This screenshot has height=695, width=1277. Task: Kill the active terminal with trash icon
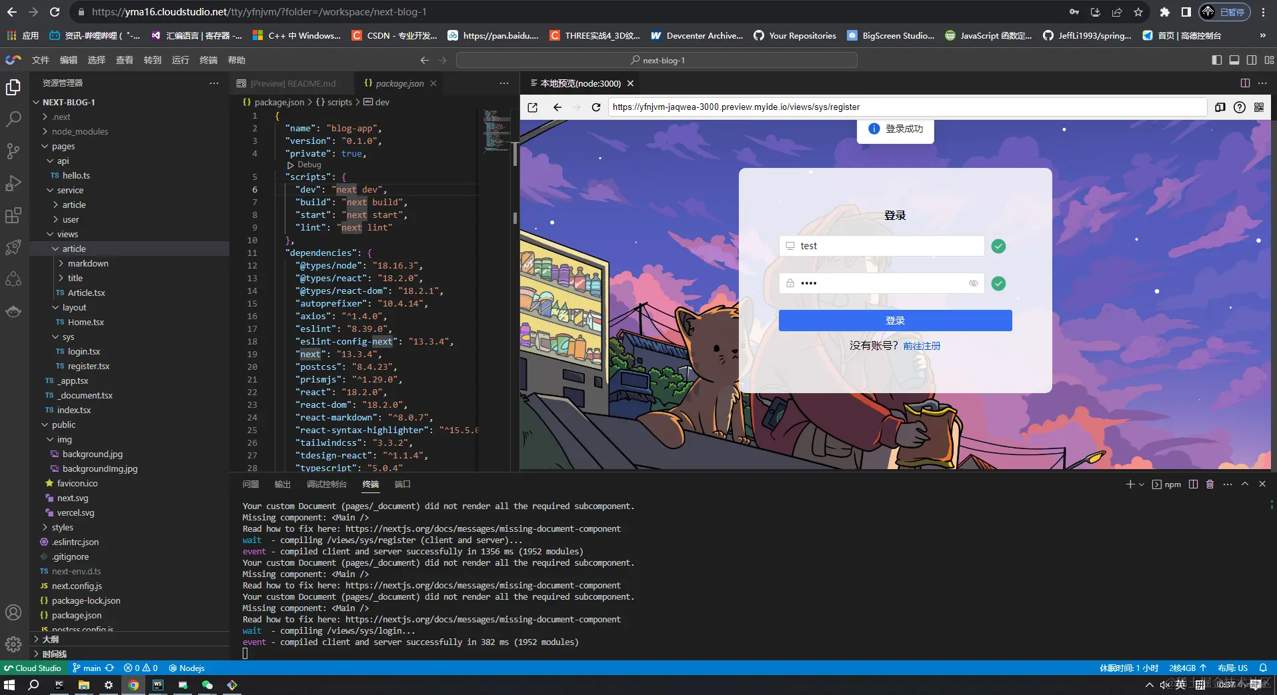(1208, 484)
